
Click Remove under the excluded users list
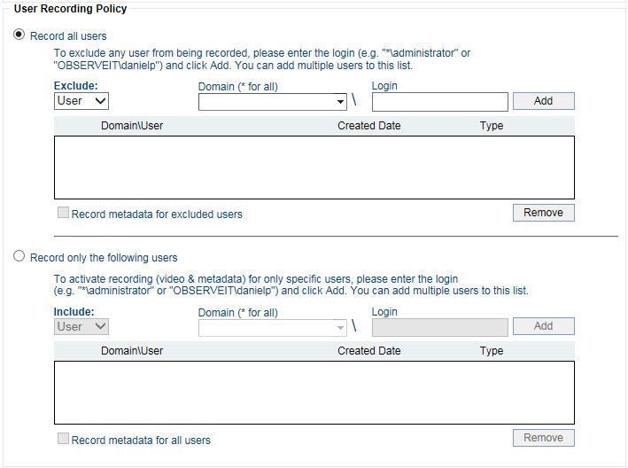pyautogui.click(x=543, y=213)
